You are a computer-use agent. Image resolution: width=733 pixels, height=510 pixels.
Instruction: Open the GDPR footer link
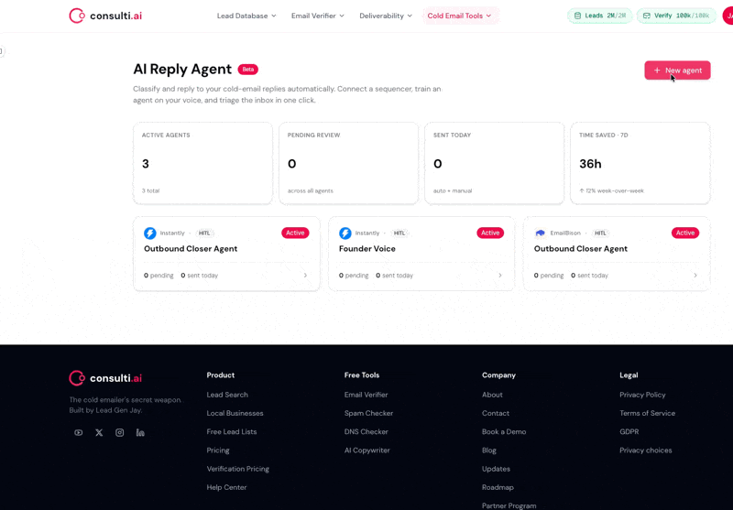point(629,431)
